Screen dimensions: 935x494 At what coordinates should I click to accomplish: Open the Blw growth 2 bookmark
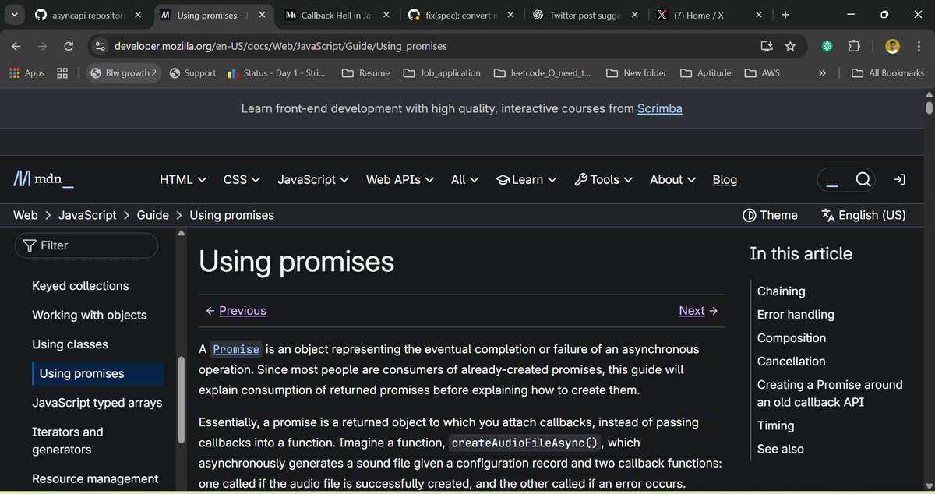(123, 72)
